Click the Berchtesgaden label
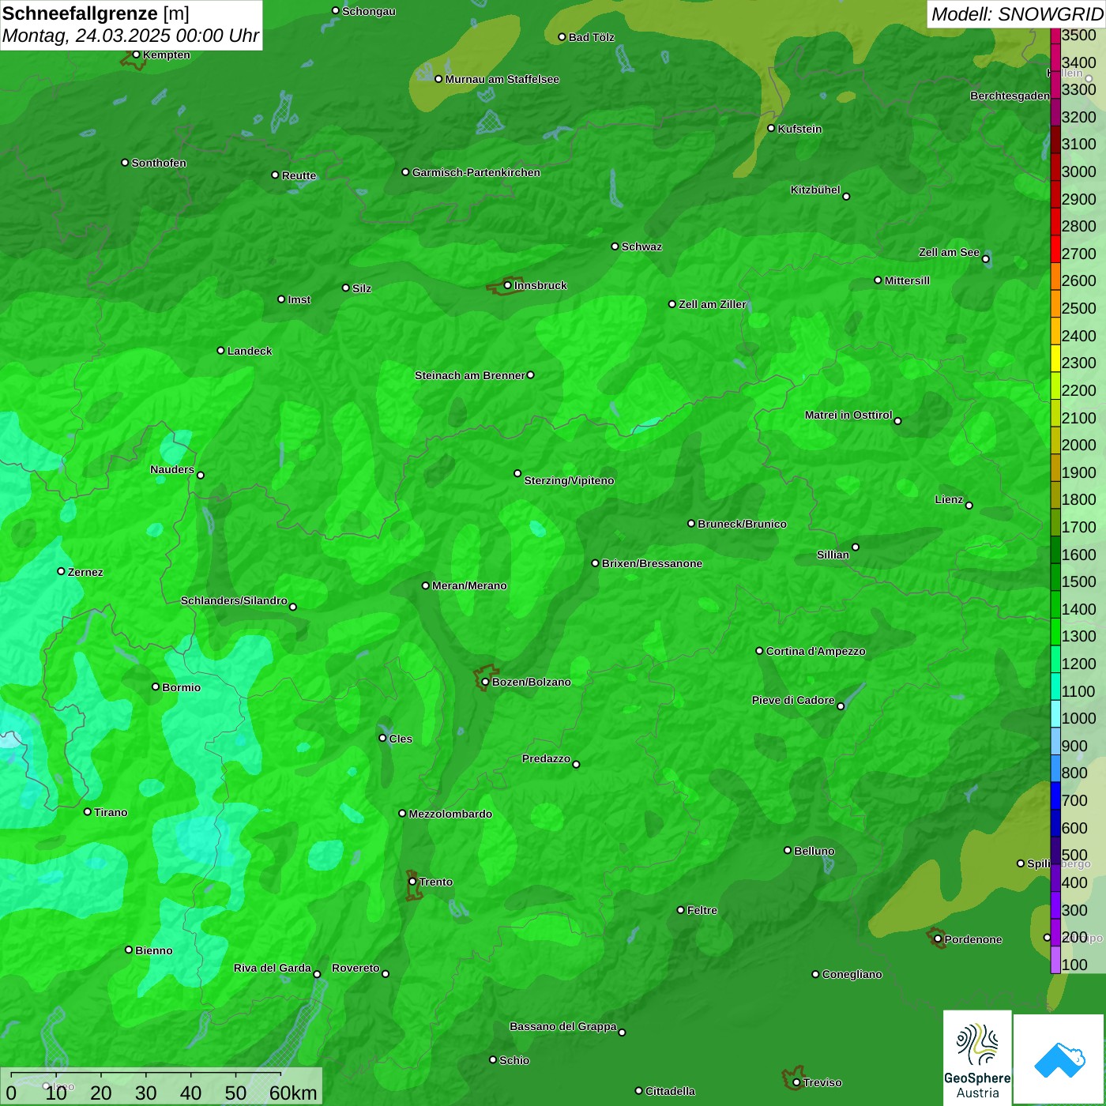The image size is (1106, 1106). click(x=1010, y=96)
